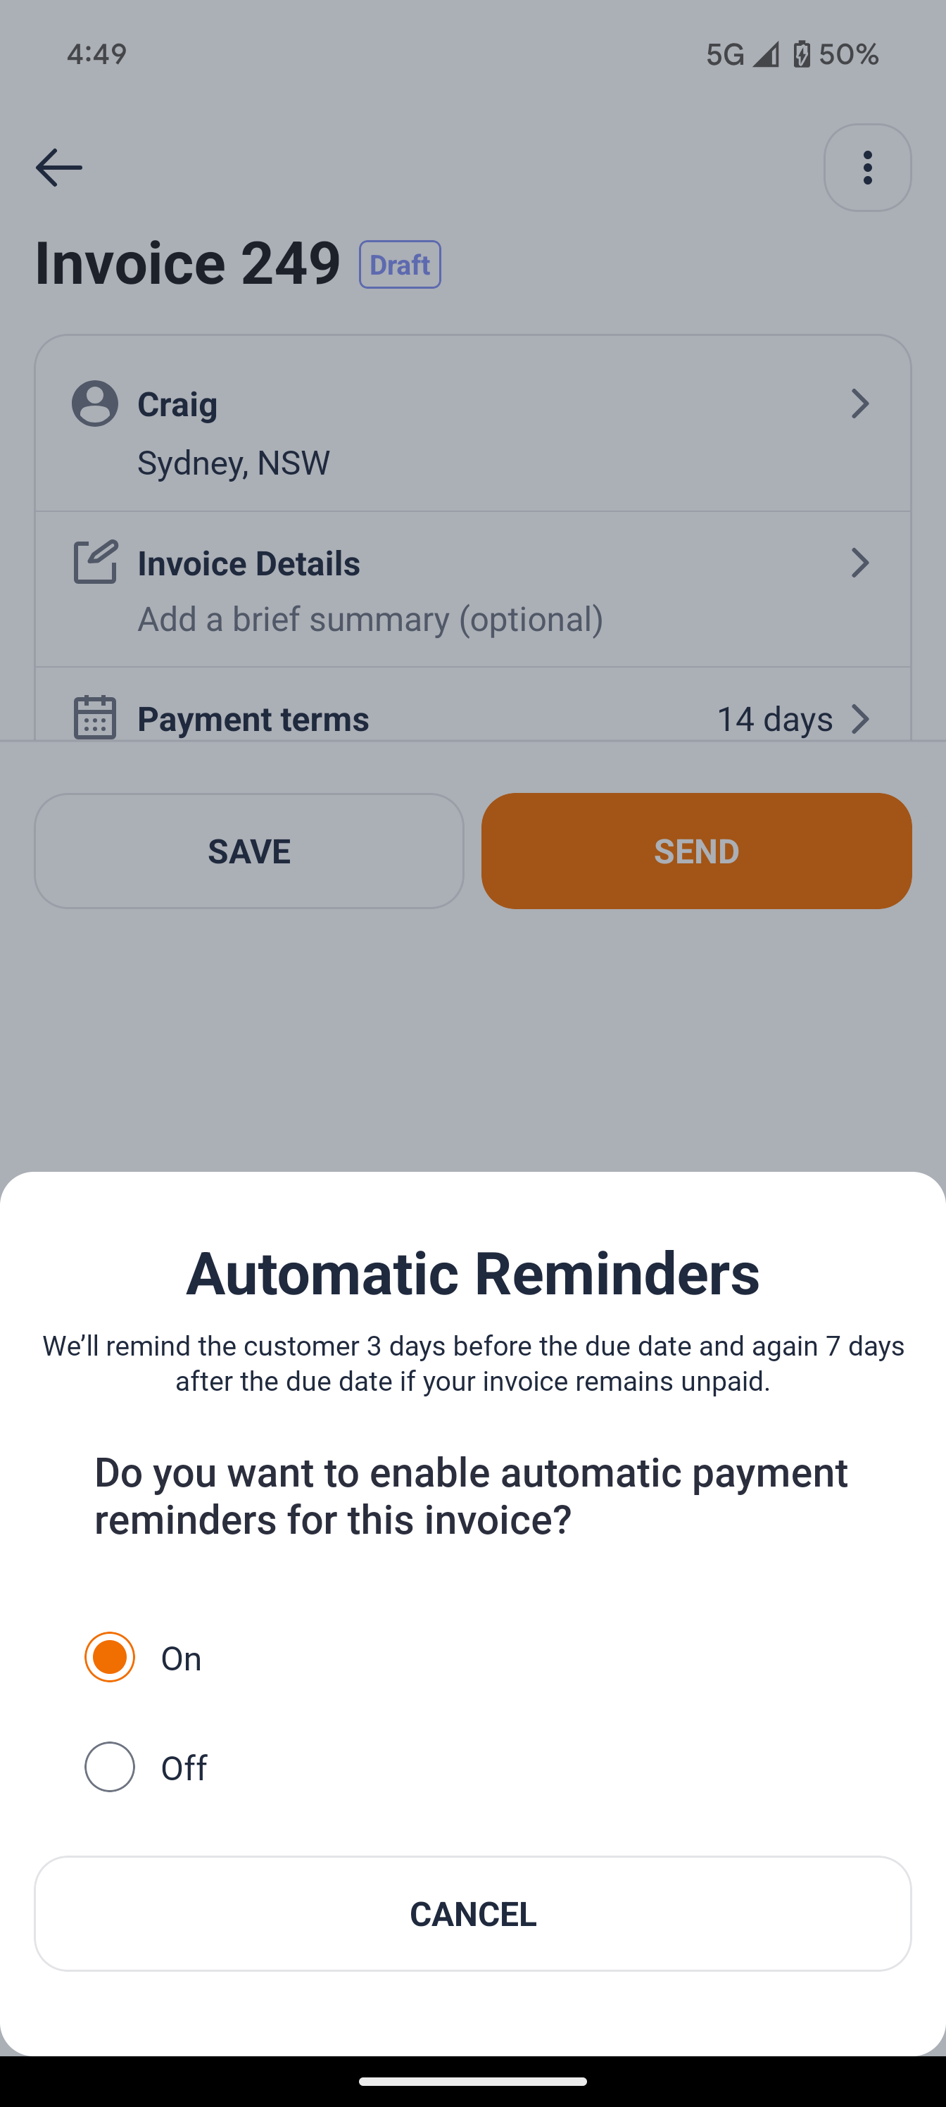
Task: Tap the home gesture bar
Action: pos(472,2082)
